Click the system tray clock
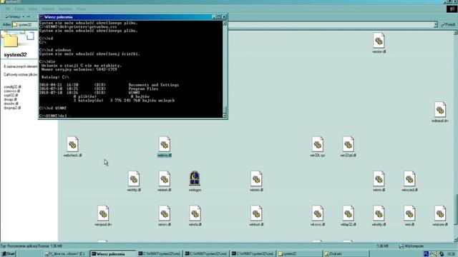 tap(451, 254)
